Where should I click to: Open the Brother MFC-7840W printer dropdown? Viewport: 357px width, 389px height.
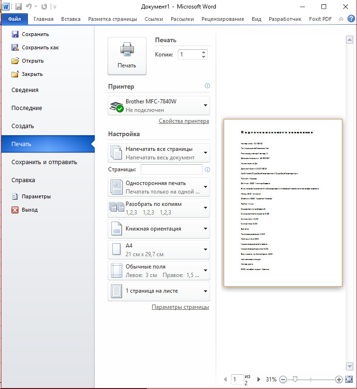(159, 105)
